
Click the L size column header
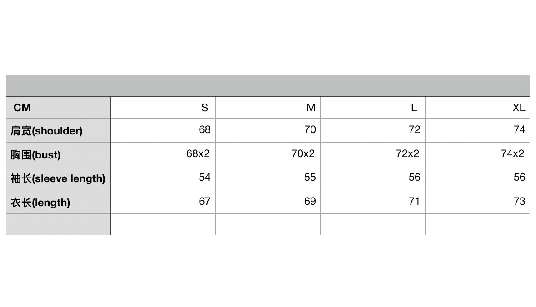click(x=414, y=108)
